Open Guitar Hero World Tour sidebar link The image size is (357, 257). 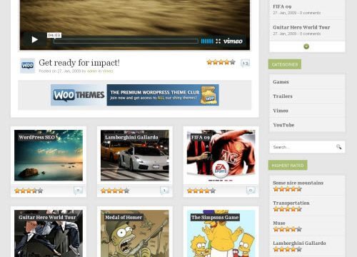pos(301,27)
